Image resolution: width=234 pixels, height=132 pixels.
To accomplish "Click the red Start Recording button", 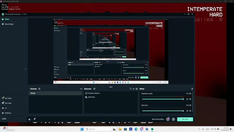I will coord(168,119).
